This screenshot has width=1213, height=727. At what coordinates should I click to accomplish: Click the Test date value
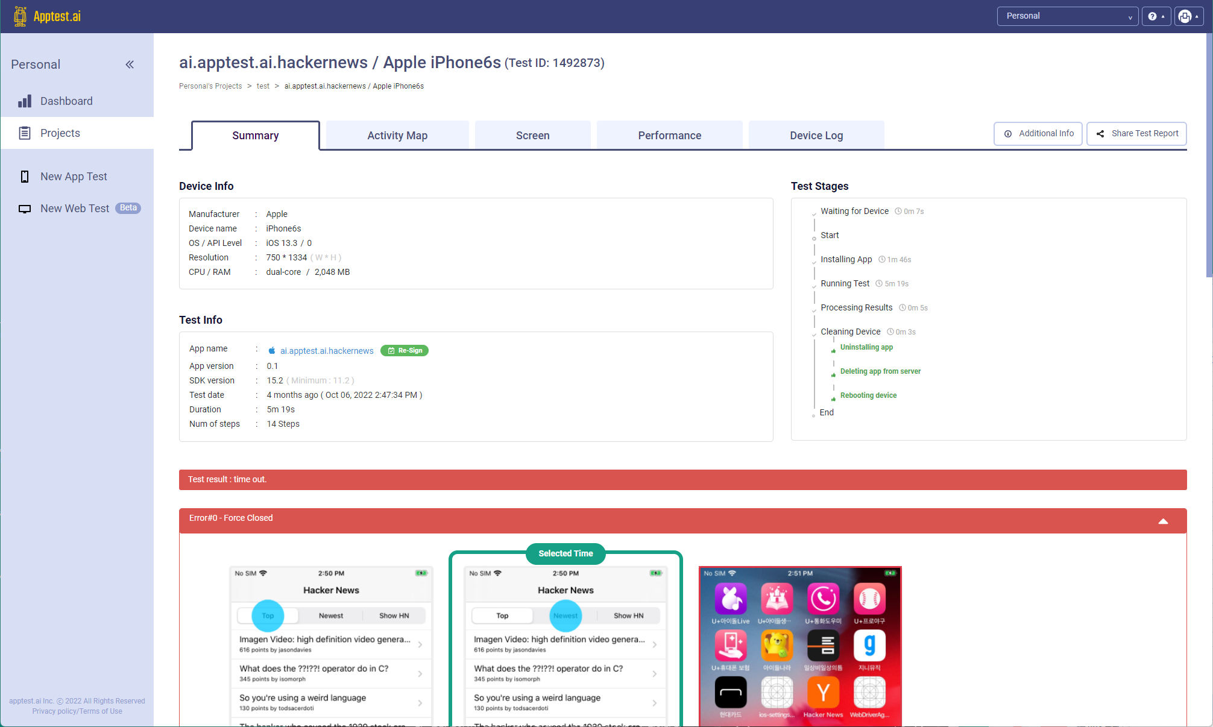click(344, 395)
